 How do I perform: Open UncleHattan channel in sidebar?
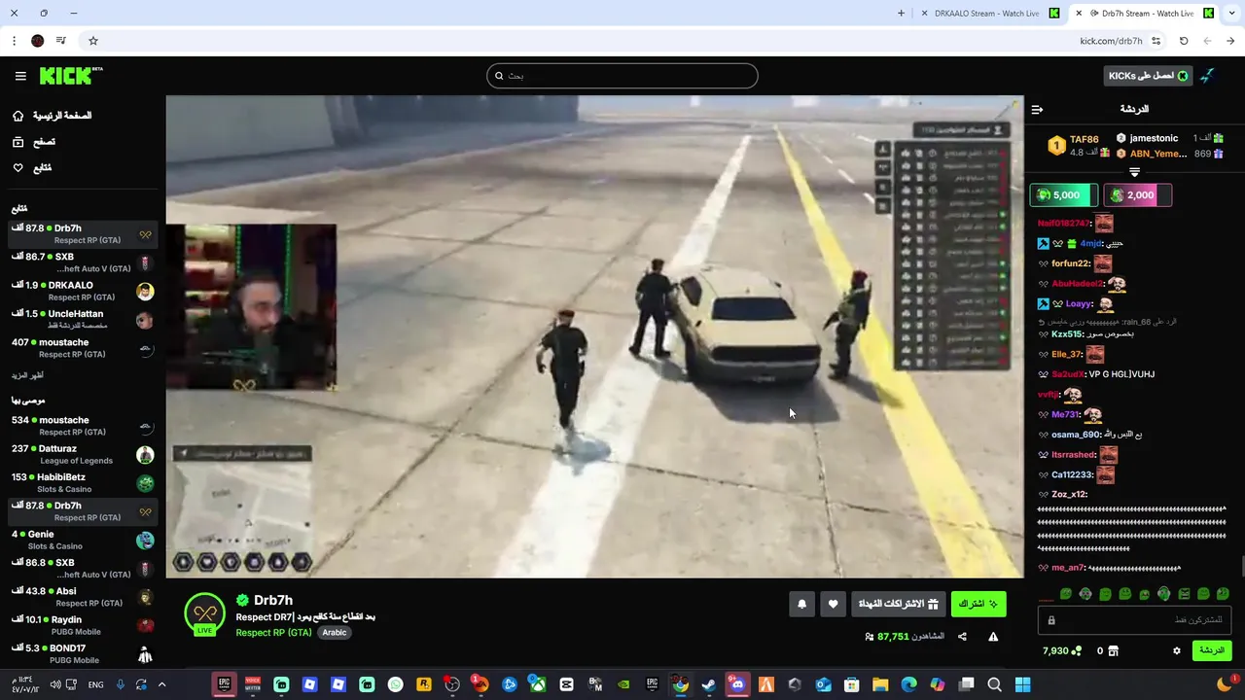pyautogui.click(x=83, y=319)
